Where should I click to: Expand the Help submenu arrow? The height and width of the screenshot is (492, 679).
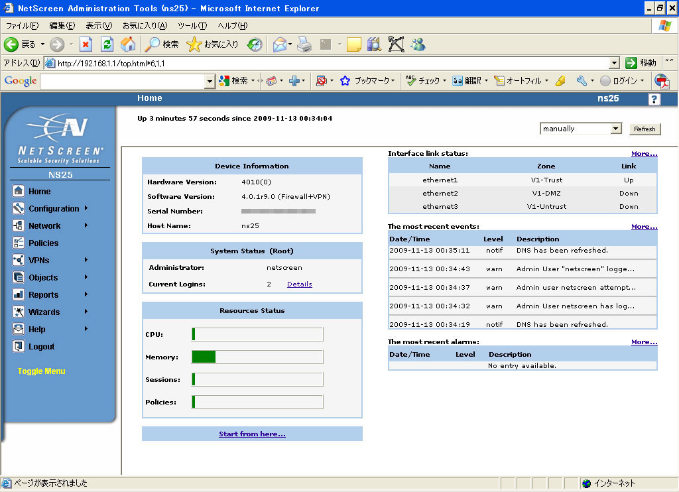click(x=86, y=329)
